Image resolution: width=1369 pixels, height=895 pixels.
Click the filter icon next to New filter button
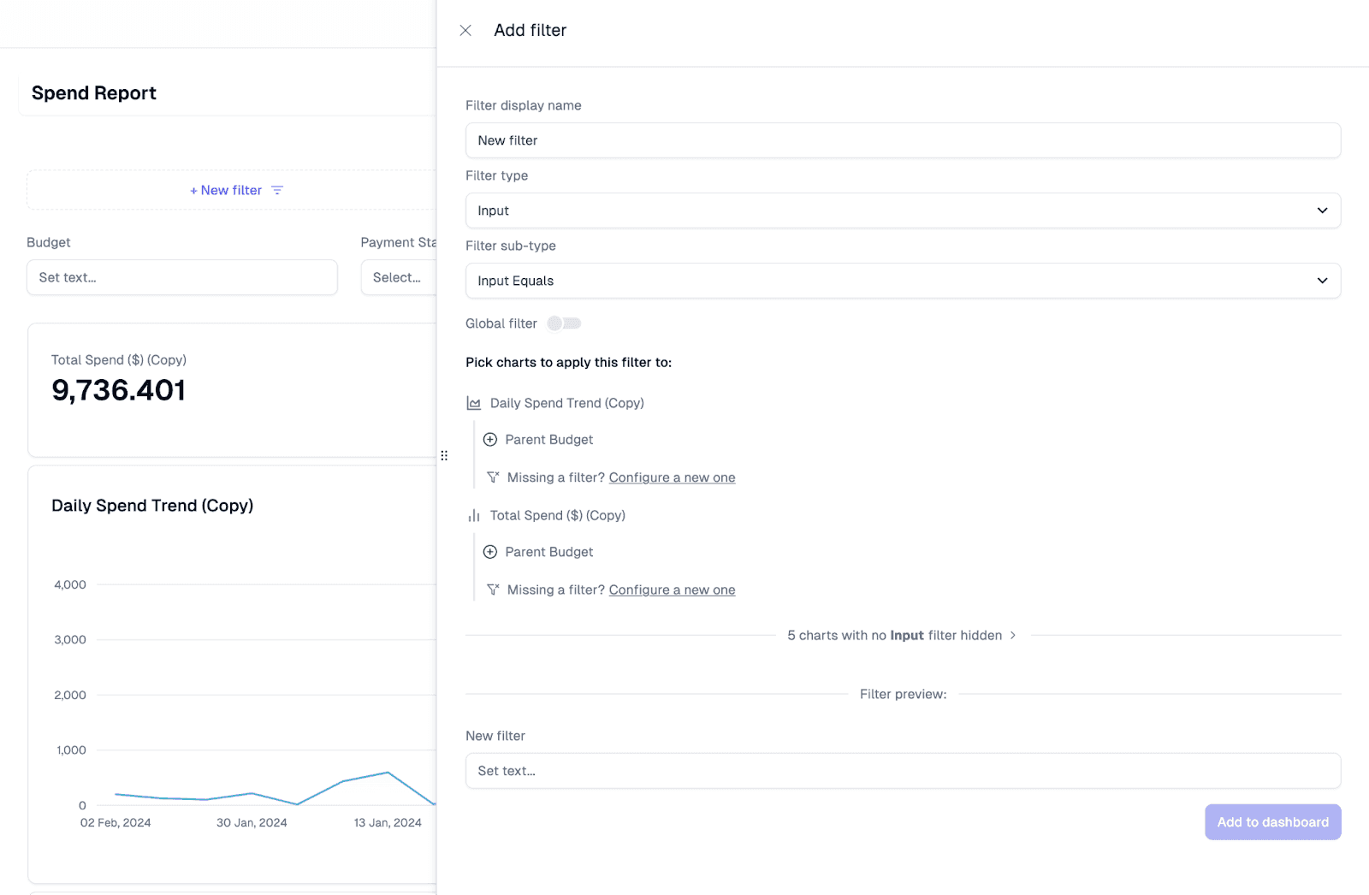pyautogui.click(x=277, y=190)
